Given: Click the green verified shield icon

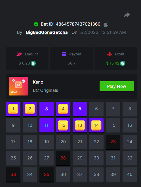Looking at the screenshot, I should tap(36, 24).
